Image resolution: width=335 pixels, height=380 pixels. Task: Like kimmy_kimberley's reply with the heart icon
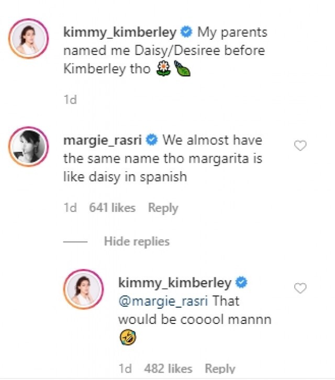pos(300,288)
